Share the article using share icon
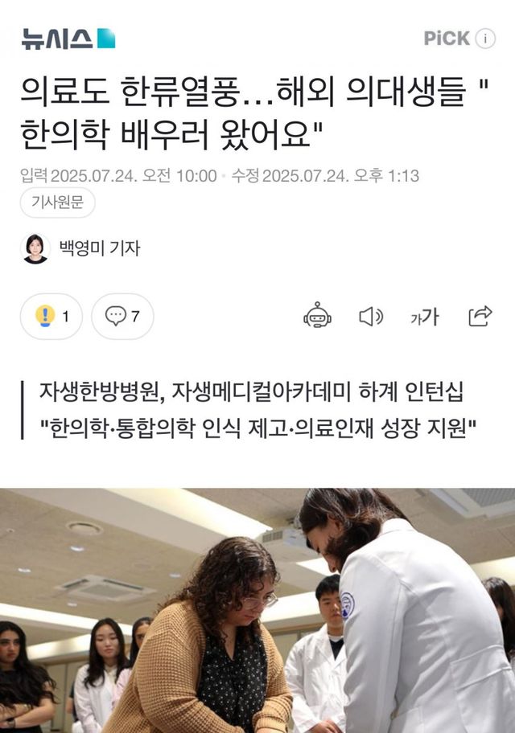Image resolution: width=515 pixels, height=733 pixels. (480, 316)
